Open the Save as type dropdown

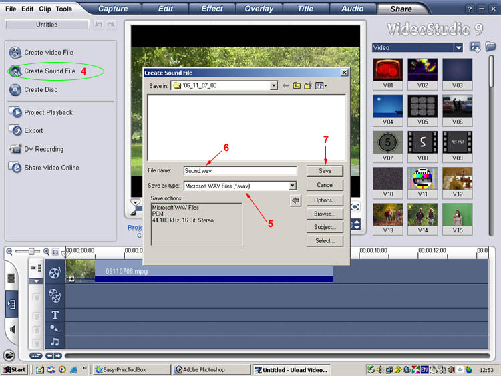tap(292, 186)
